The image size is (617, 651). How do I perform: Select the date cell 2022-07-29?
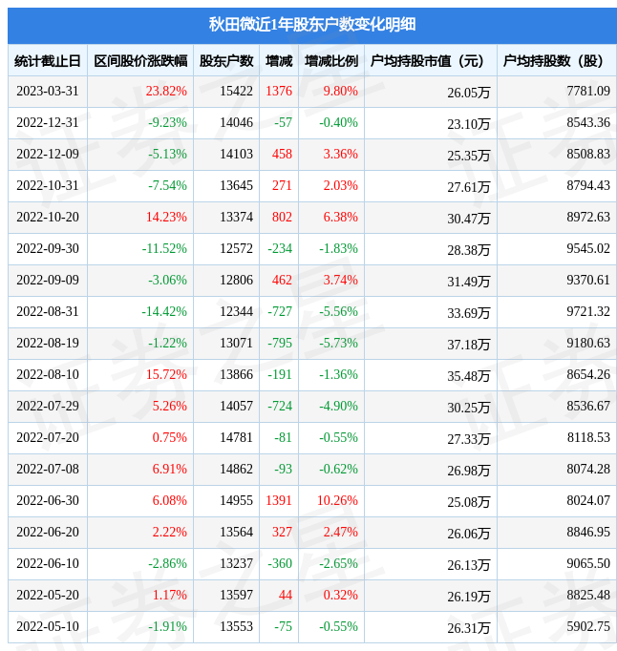[x=48, y=407]
